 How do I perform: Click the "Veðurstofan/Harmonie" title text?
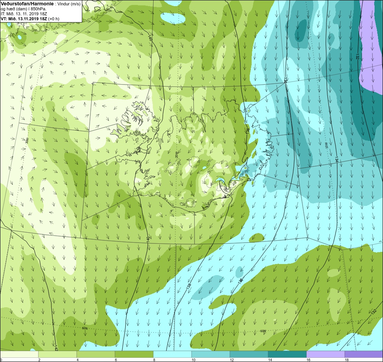pos(27,4)
